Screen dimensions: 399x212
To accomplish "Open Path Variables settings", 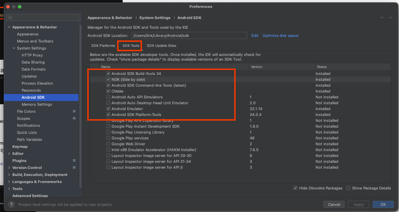I will (30, 139).
